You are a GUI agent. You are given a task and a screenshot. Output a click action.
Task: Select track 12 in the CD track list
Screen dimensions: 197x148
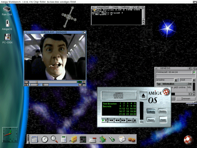pos(124,109)
